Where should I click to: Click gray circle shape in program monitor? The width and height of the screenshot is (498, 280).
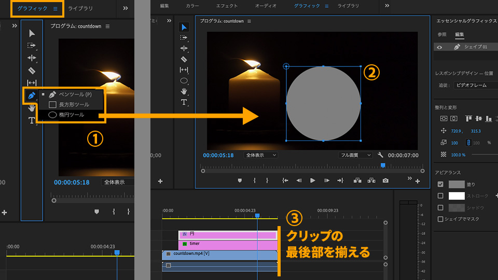(x=323, y=104)
